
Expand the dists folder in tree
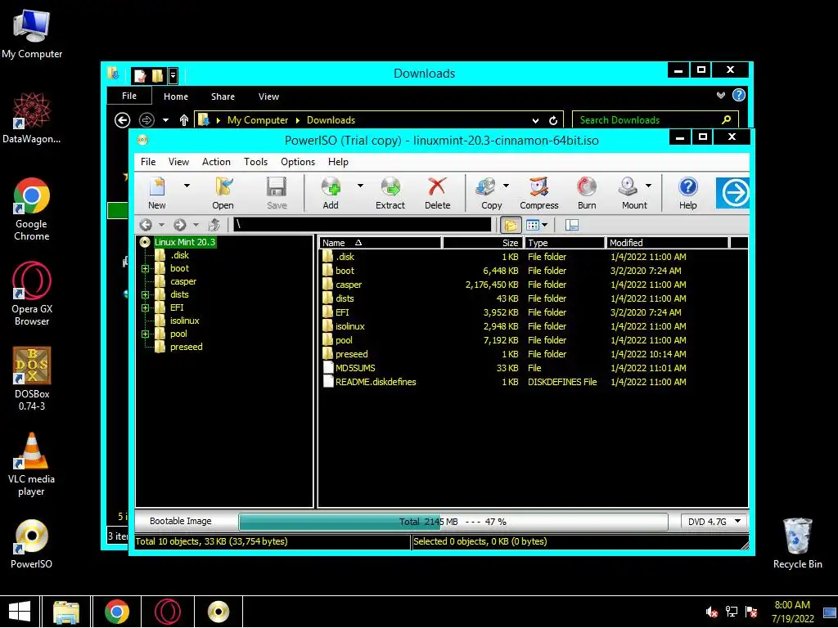pos(145,294)
